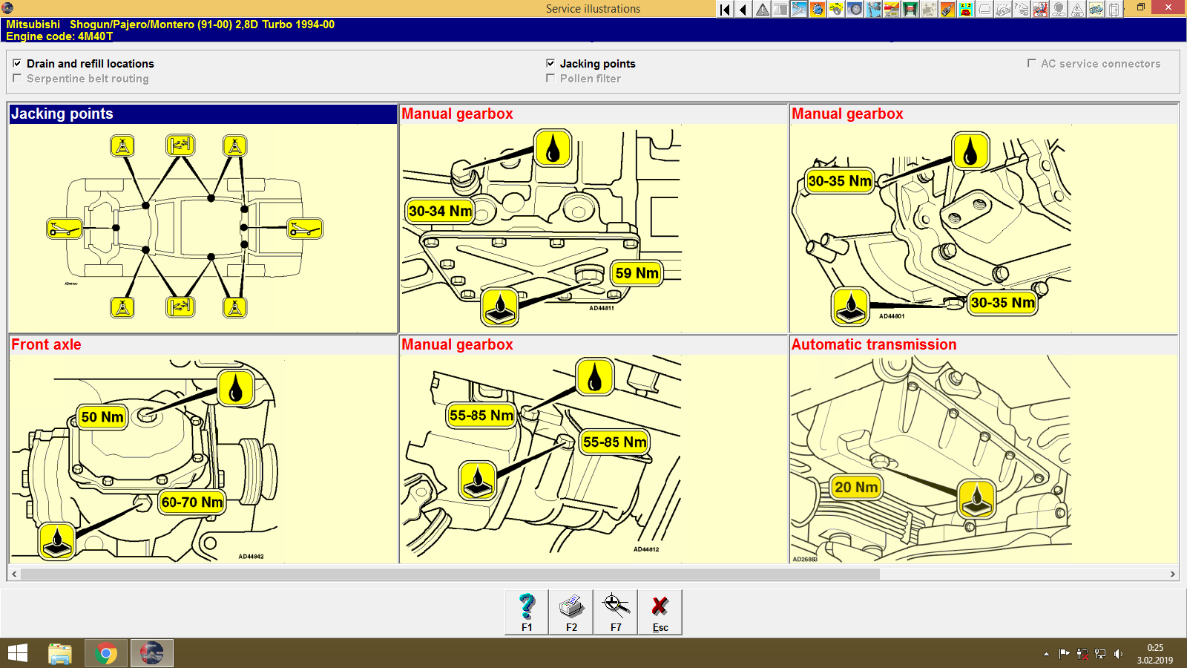This screenshot has height=668, width=1187.
Task: Open help using the F1 question mark icon
Action: click(x=527, y=610)
